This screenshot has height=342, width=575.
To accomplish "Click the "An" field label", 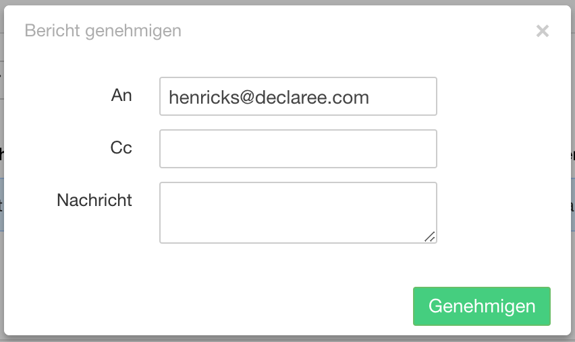I will 121,96.
